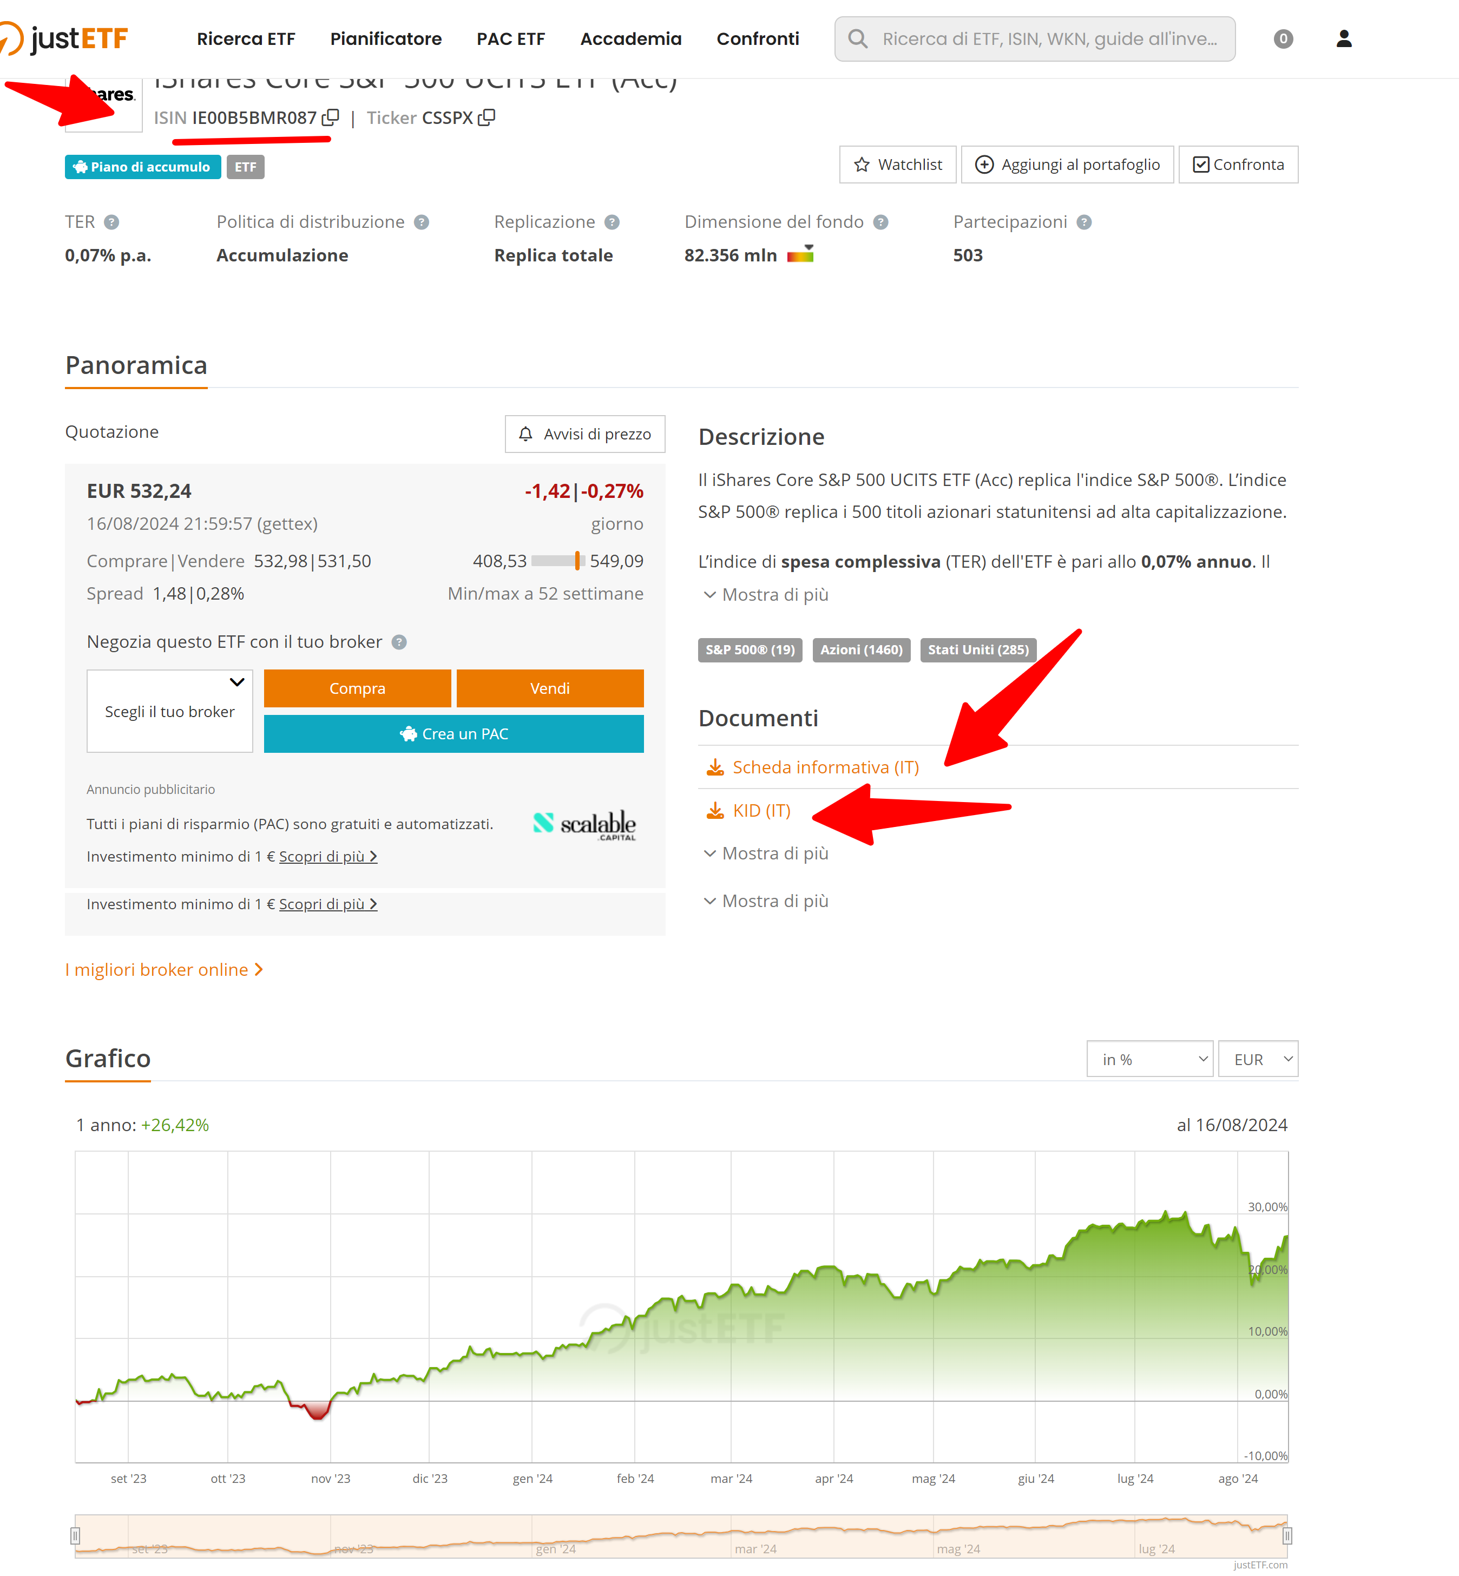Click Crea un PAC button
Screen dimensions: 1459x1576
pos(454,734)
